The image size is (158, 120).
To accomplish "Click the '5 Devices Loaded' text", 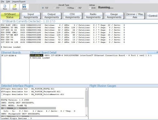I will pyautogui.click(x=40, y=58).
